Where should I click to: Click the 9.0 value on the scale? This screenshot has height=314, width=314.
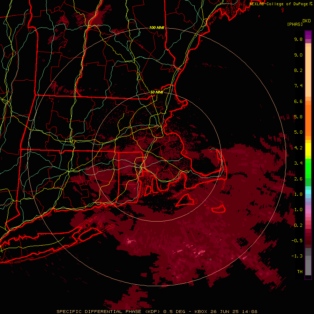coord(298,55)
